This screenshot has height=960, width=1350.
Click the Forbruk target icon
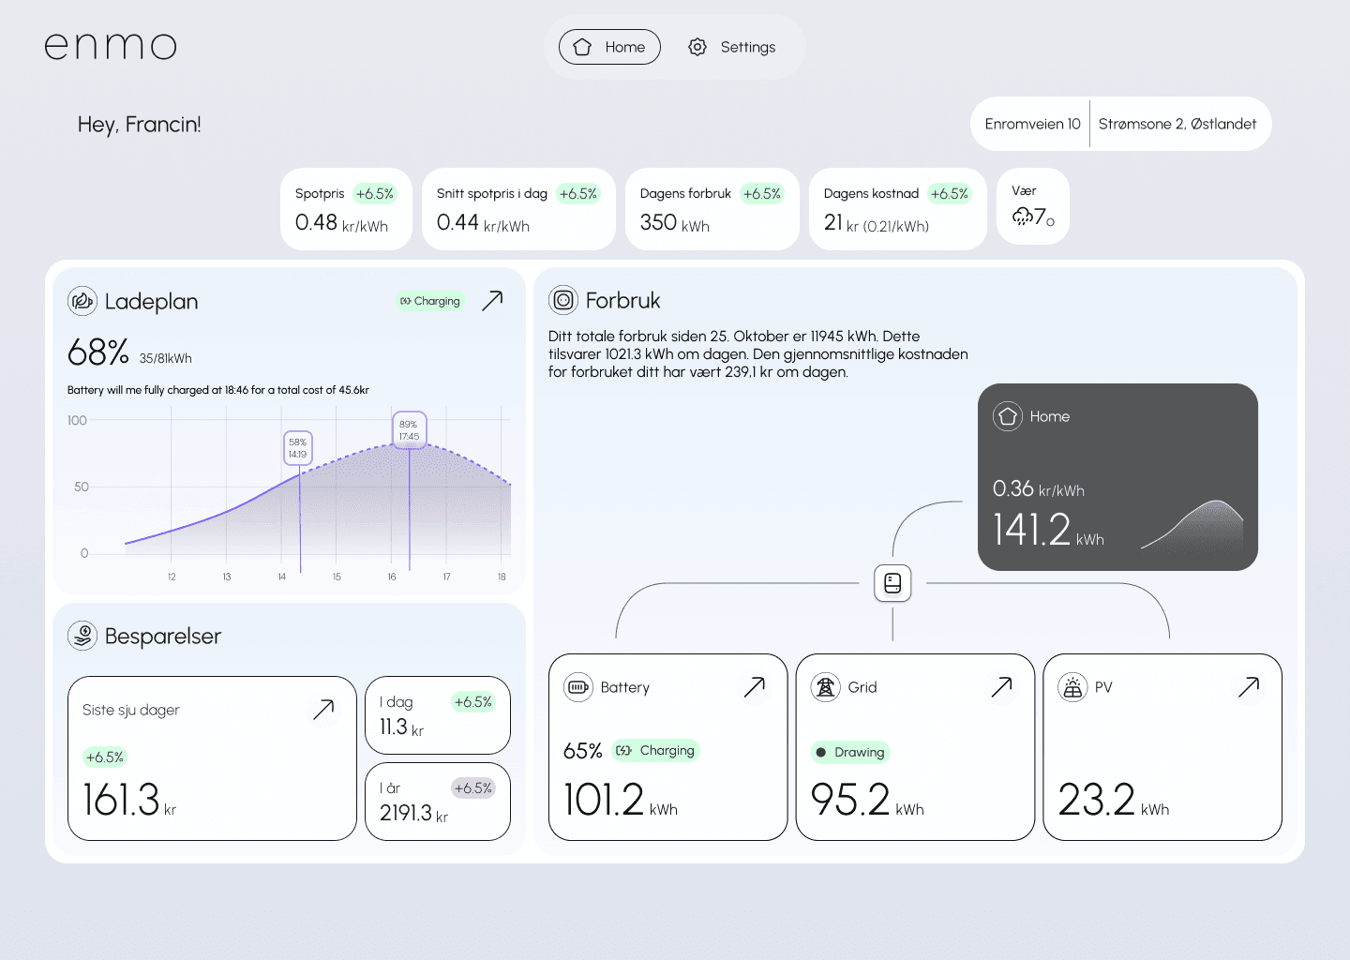point(563,300)
